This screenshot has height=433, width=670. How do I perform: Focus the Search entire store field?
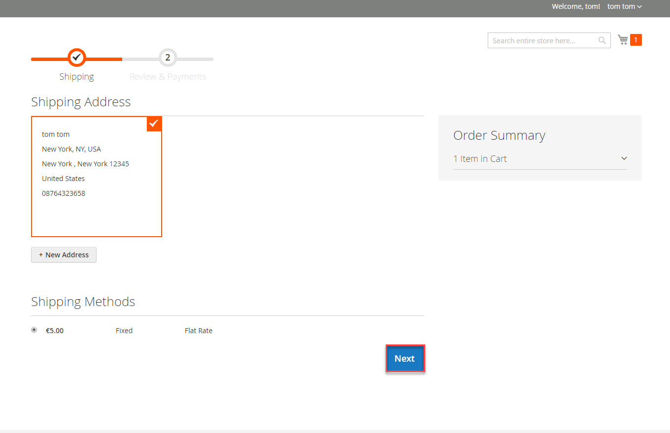click(542, 40)
